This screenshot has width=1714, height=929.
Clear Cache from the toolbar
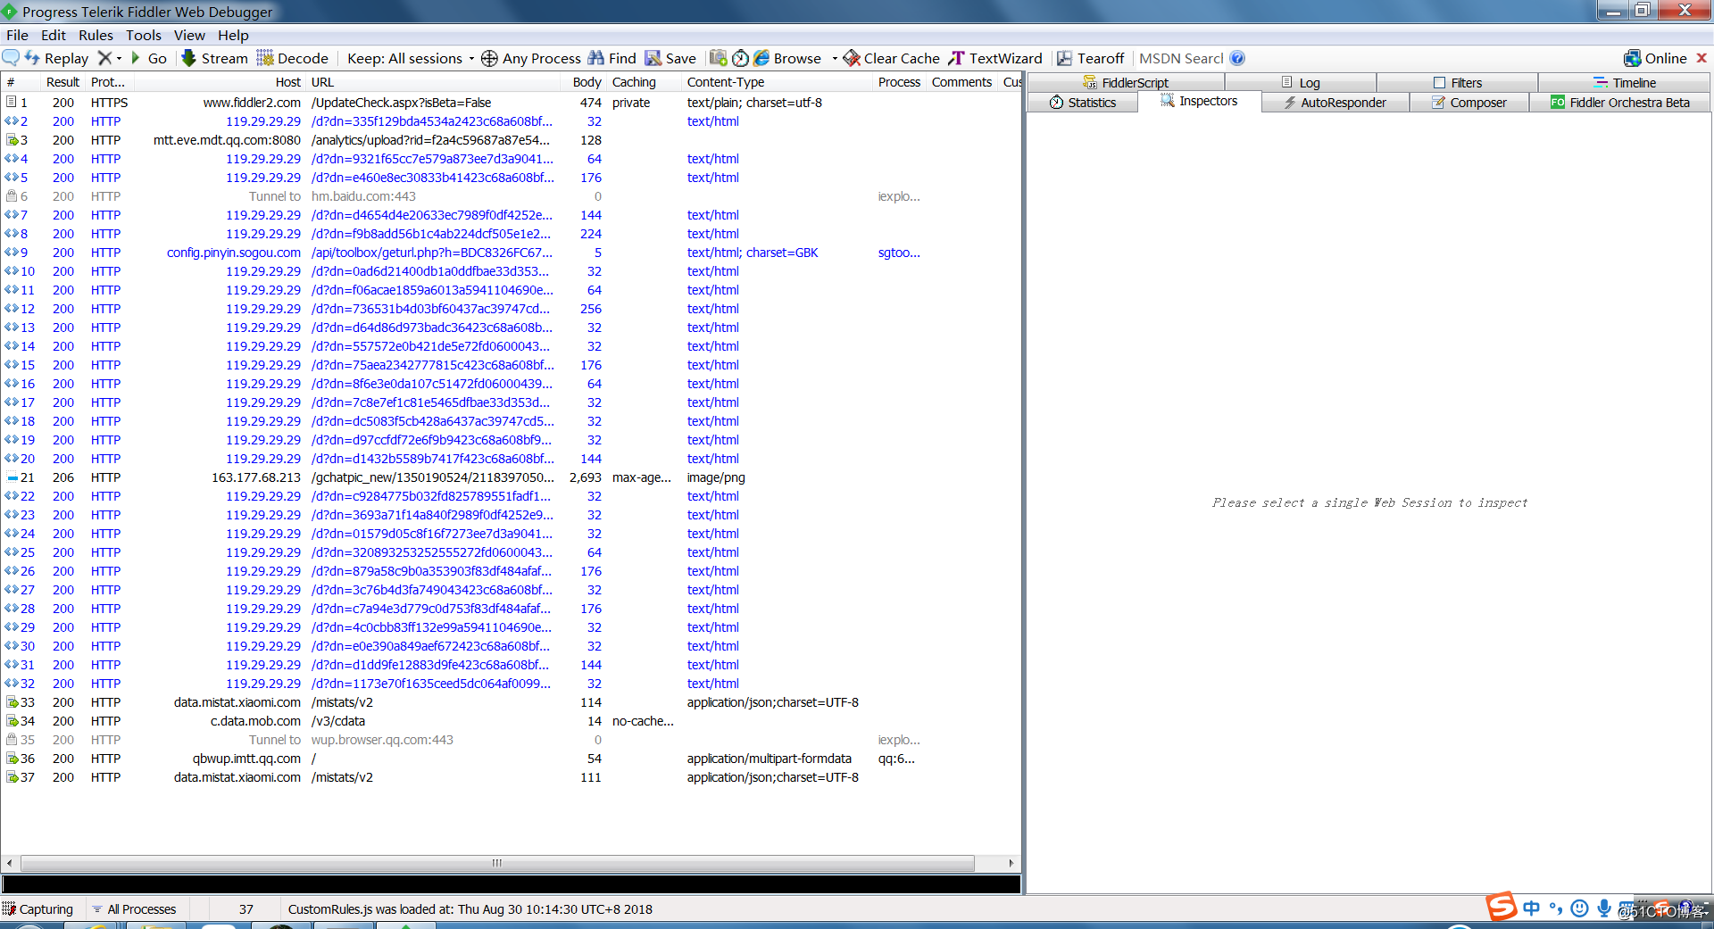click(892, 58)
